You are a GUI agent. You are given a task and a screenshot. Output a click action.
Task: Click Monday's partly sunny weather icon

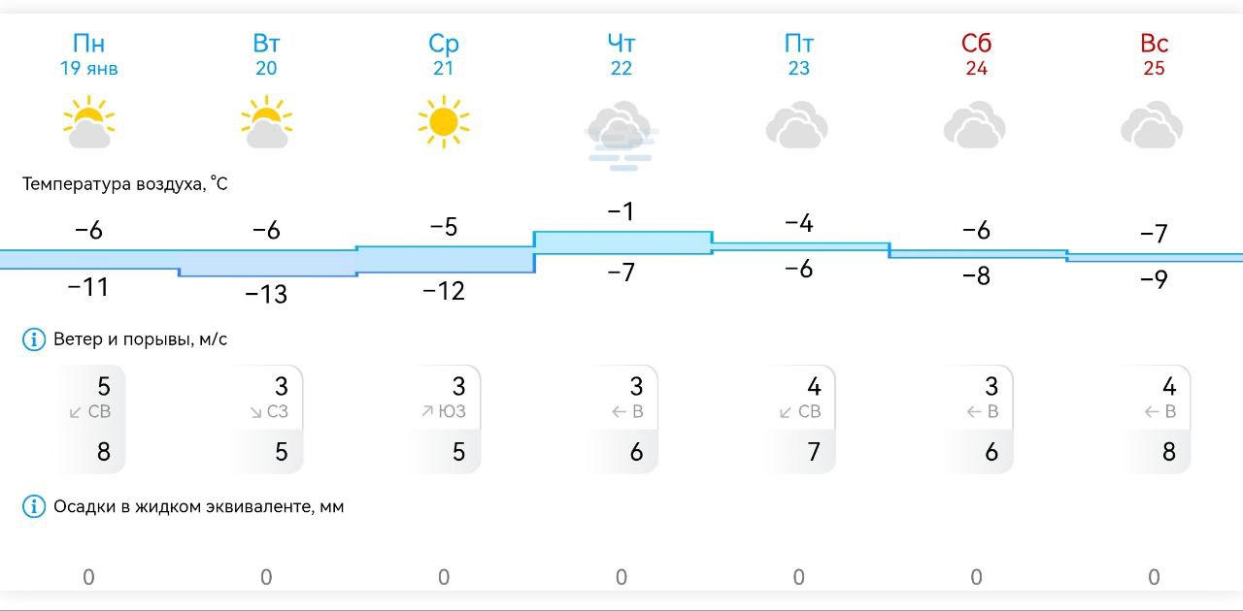pyautogui.click(x=88, y=122)
